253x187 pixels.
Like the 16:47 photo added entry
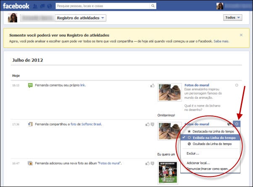click(x=148, y=163)
